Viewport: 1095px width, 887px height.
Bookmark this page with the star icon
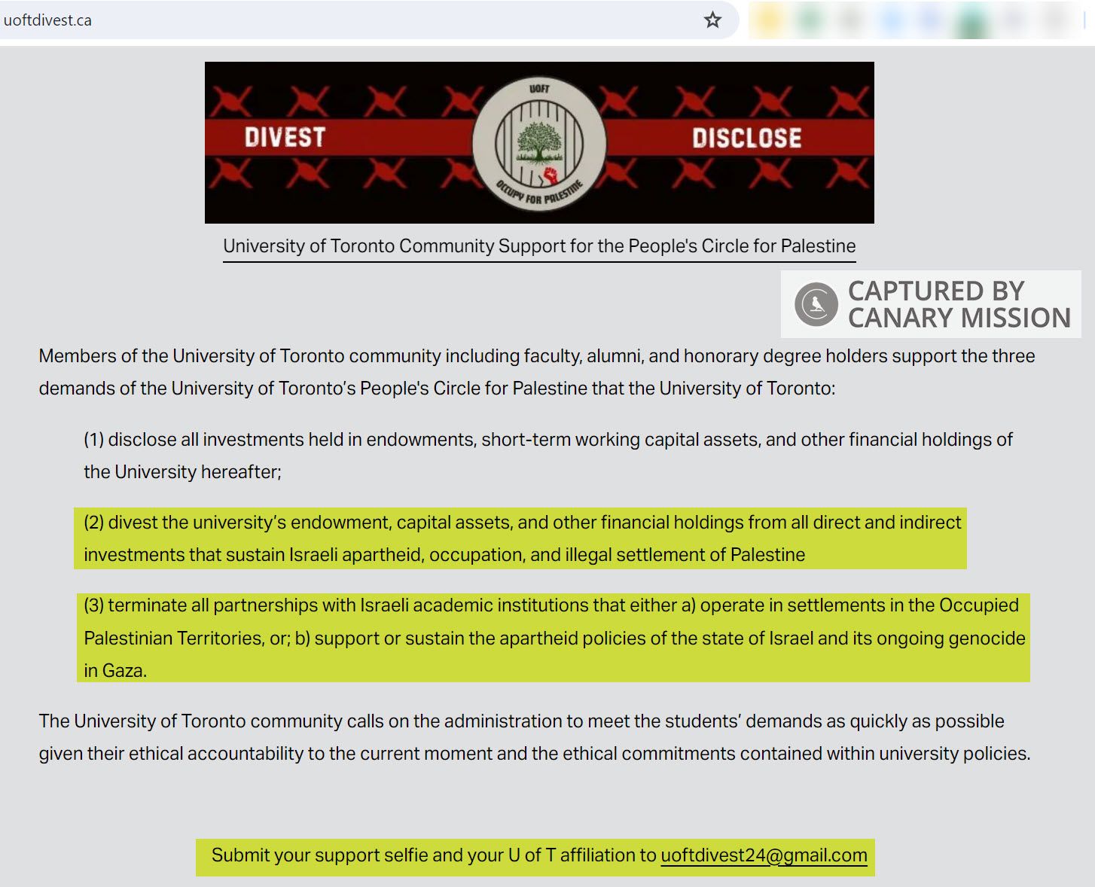click(712, 20)
